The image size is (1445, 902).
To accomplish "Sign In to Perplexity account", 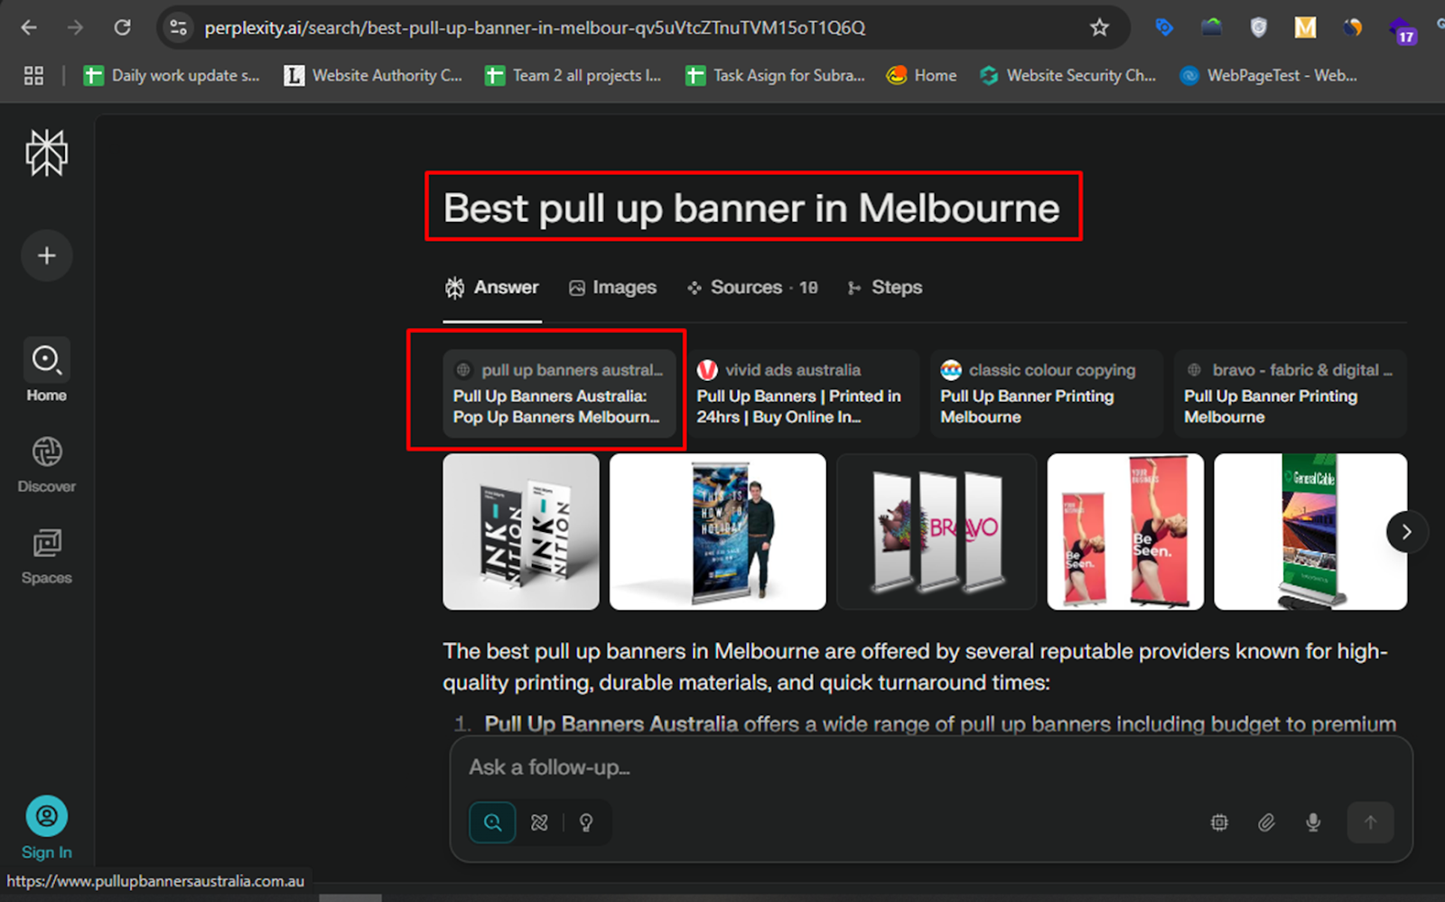I will [47, 829].
